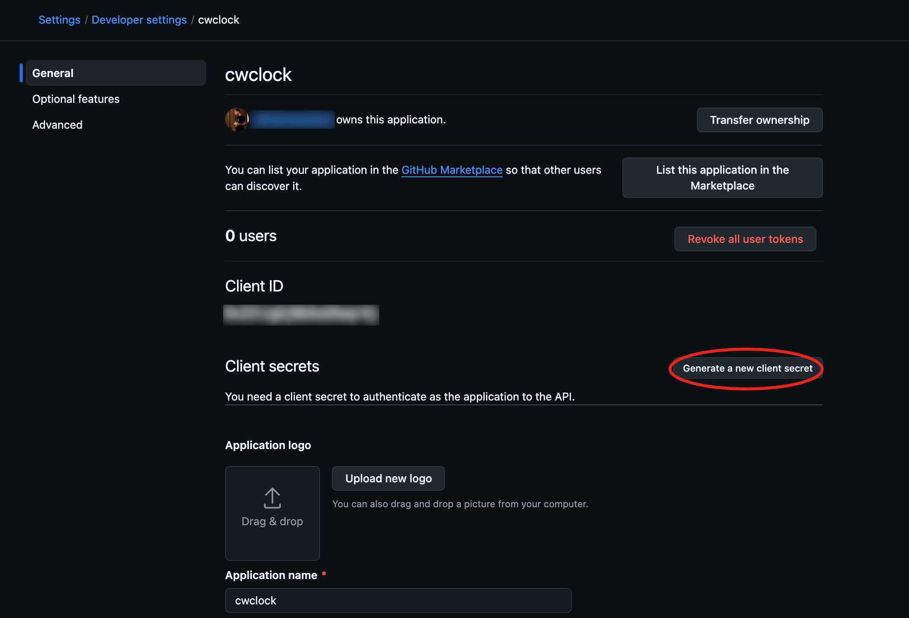Image resolution: width=909 pixels, height=618 pixels.
Task: Click the blurred Client ID value
Action: point(301,315)
